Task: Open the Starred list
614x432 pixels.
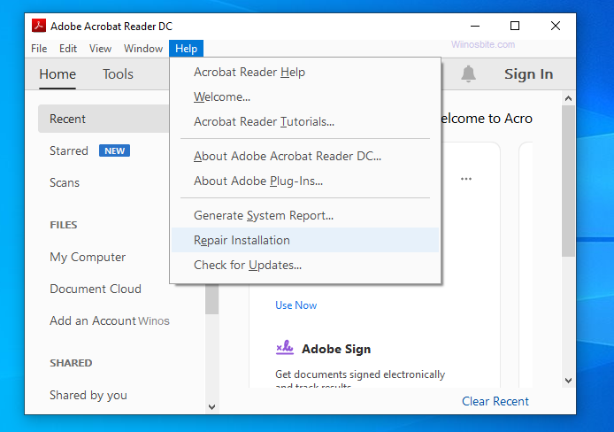Action: (x=69, y=150)
